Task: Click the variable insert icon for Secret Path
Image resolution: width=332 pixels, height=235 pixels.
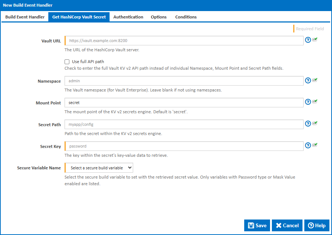Action: (x=315, y=124)
